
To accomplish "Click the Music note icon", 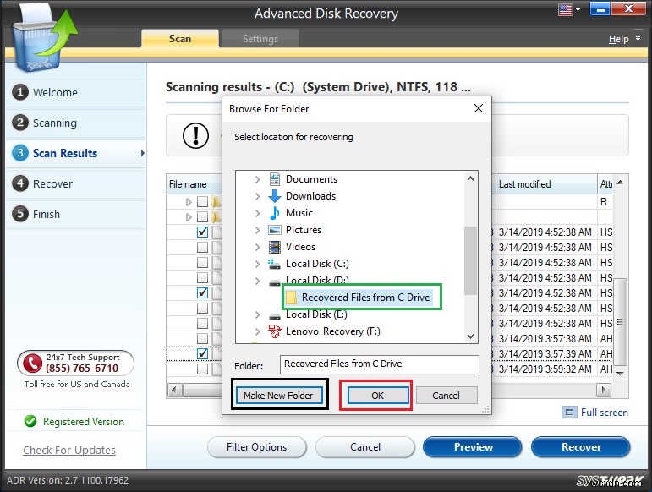I will tap(275, 213).
